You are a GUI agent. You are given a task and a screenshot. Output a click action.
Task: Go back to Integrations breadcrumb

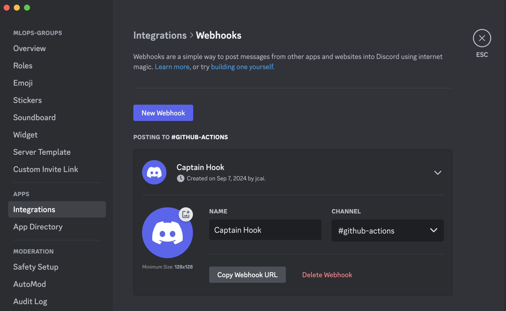pos(160,35)
